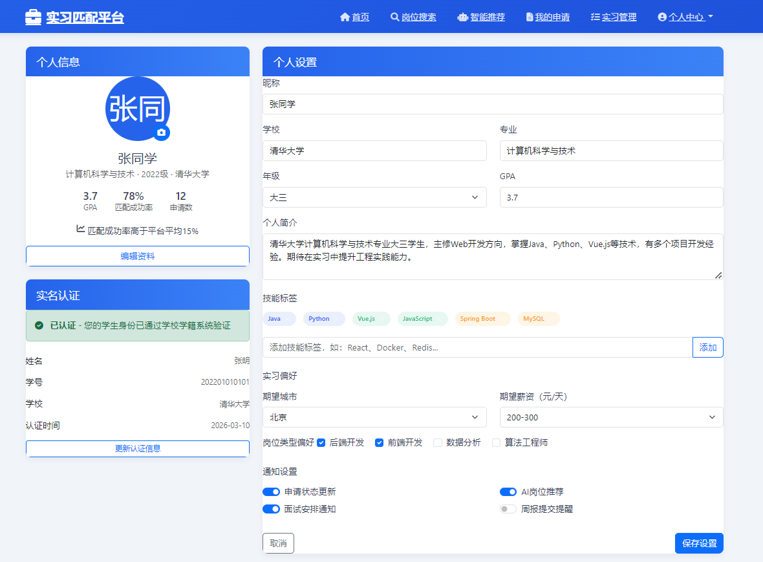Remove the Java skill tag
Viewport: 763px width, 562px height.
[x=289, y=318]
